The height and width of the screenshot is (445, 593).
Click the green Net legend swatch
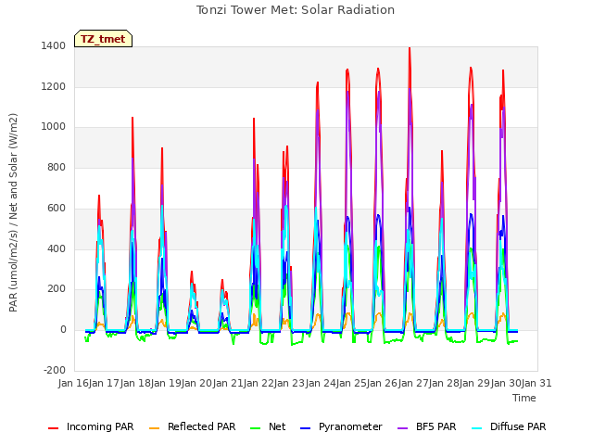coord(256,428)
